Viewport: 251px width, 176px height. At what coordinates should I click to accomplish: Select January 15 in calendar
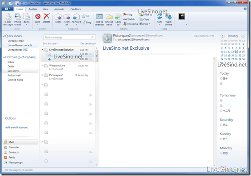click(240, 52)
